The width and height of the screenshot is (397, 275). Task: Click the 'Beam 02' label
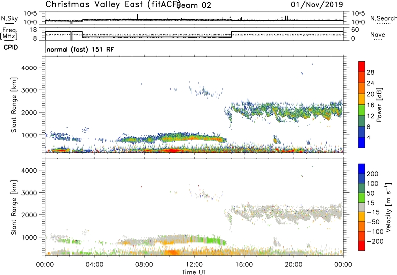[x=195, y=5]
